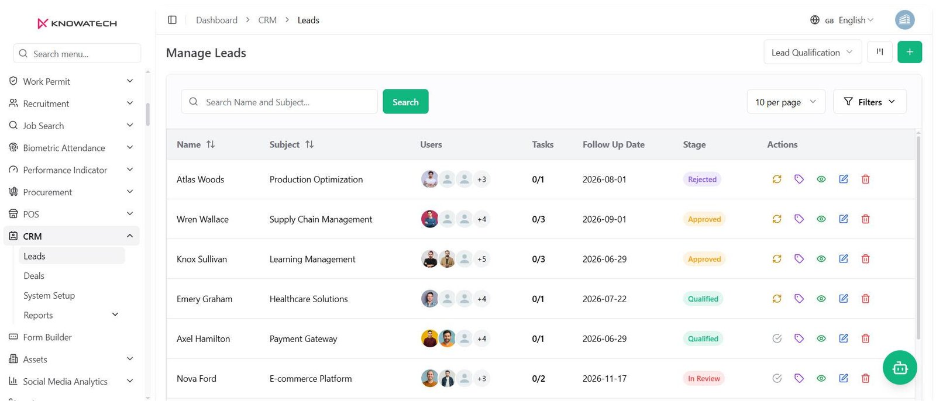Open the kanban board view icon
Image resolution: width=936 pixels, height=401 pixels.
pyautogui.click(x=879, y=52)
